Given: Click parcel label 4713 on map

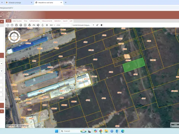Looking at the screenshot, I should (x=104, y=98).
